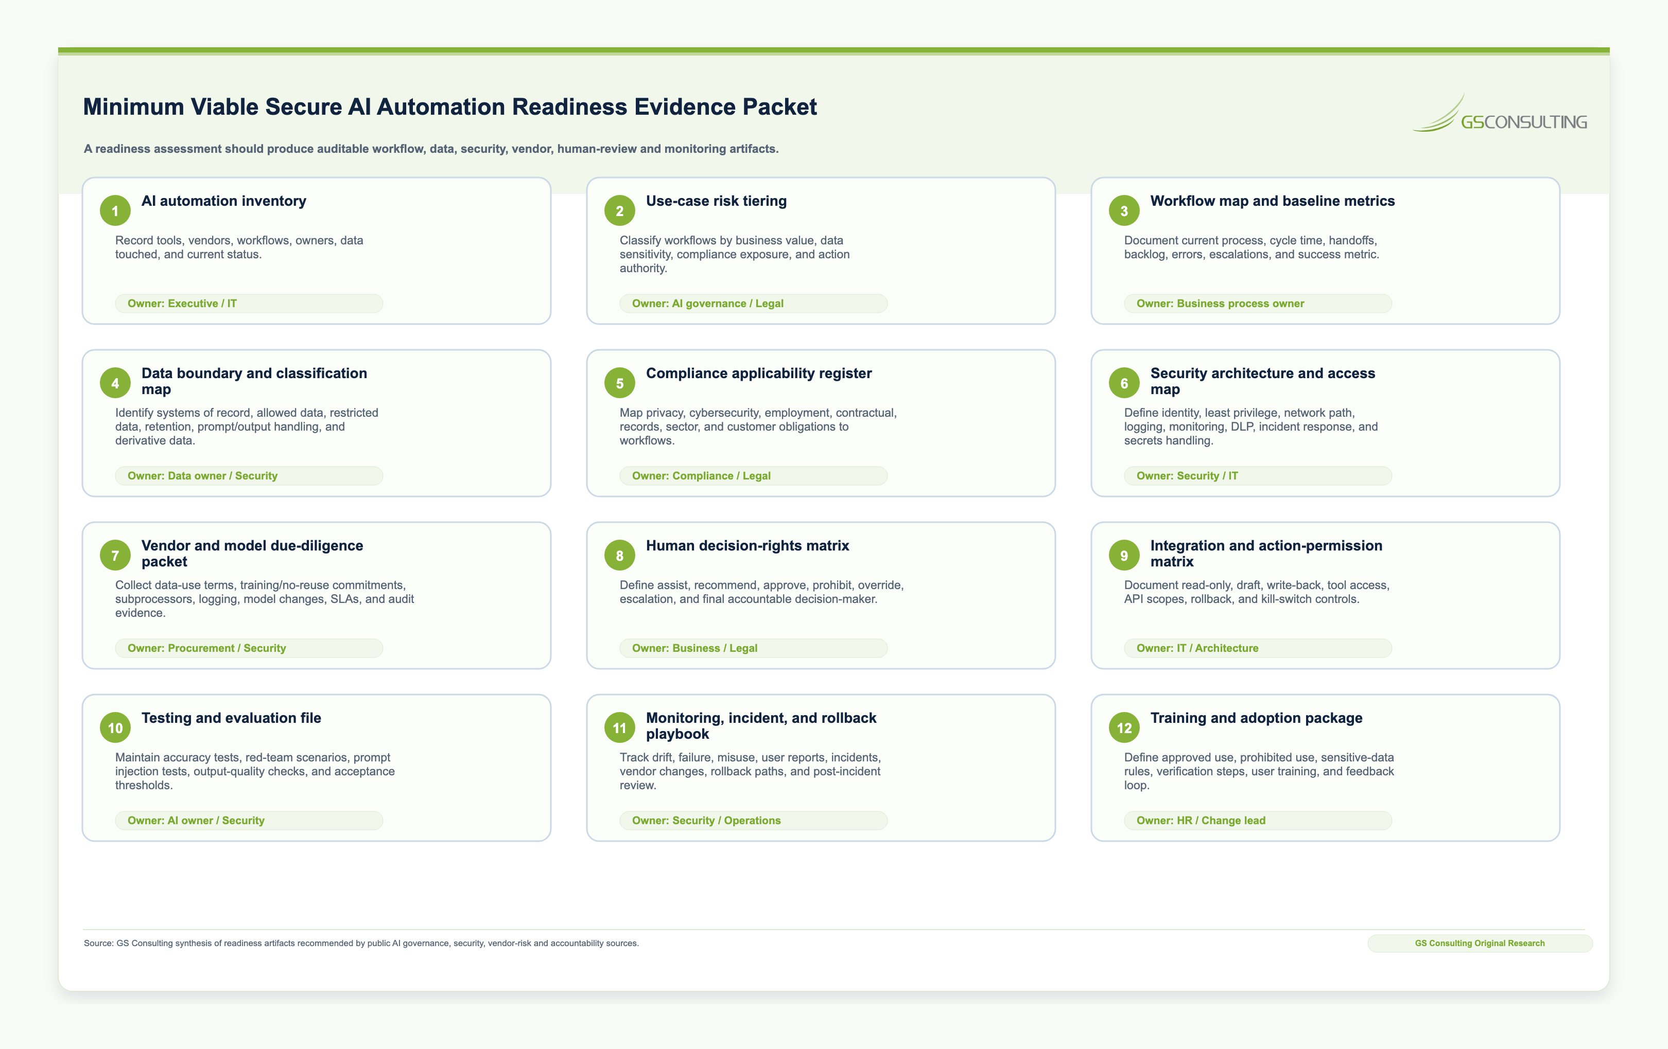Click description 'Document read-only, draft, write-back'
Image resolution: width=1668 pixels, height=1049 pixels.
click(1257, 592)
